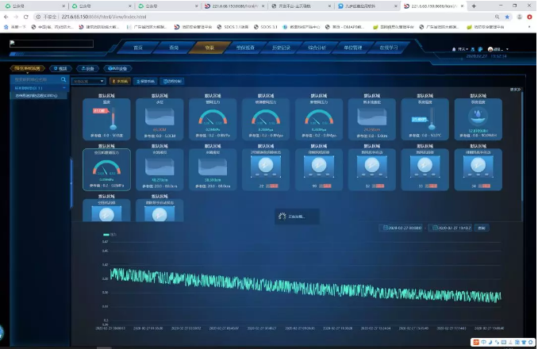Click the browser back arrow
The image size is (538, 349).
tap(6, 16)
